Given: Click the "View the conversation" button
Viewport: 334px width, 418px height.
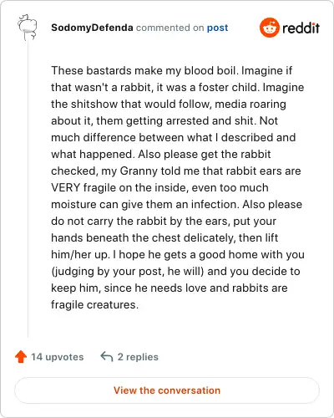Looking at the screenshot, I should click(167, 390).
